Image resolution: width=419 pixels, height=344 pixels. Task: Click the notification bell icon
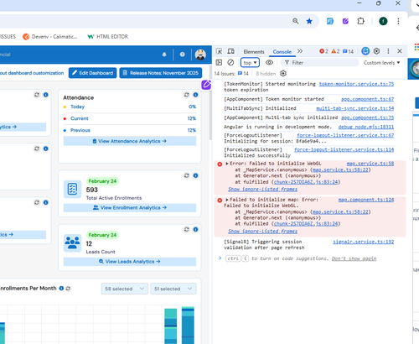[164, 55]
